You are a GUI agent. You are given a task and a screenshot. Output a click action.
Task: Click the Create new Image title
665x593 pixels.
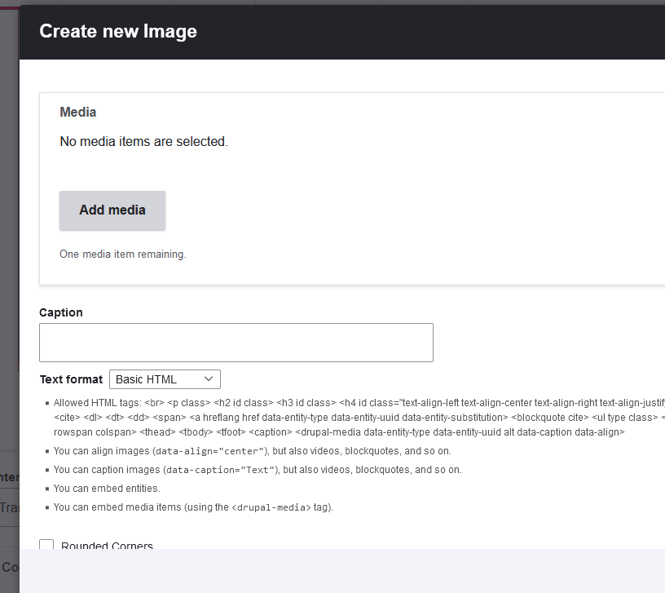point(117,31)
